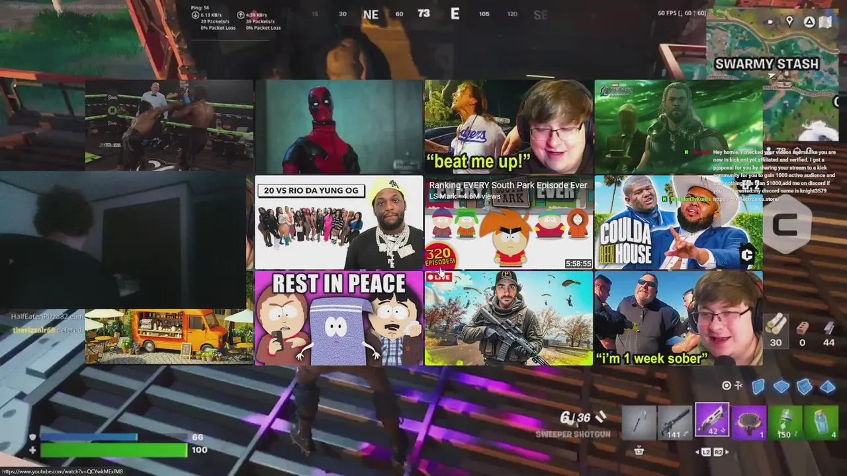Click the "Ranking EVERY South Park Episode Ever" title

coord(508,185)
